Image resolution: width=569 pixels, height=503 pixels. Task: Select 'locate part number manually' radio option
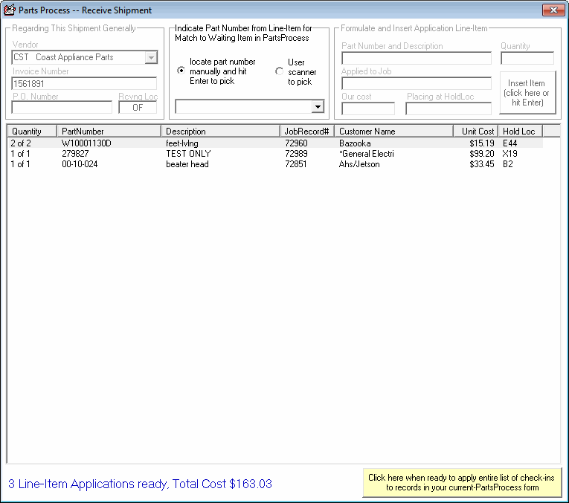click(x=181, y=71)
